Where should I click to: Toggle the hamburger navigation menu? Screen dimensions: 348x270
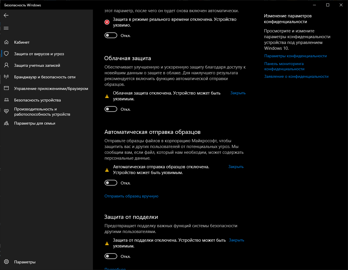6,28
